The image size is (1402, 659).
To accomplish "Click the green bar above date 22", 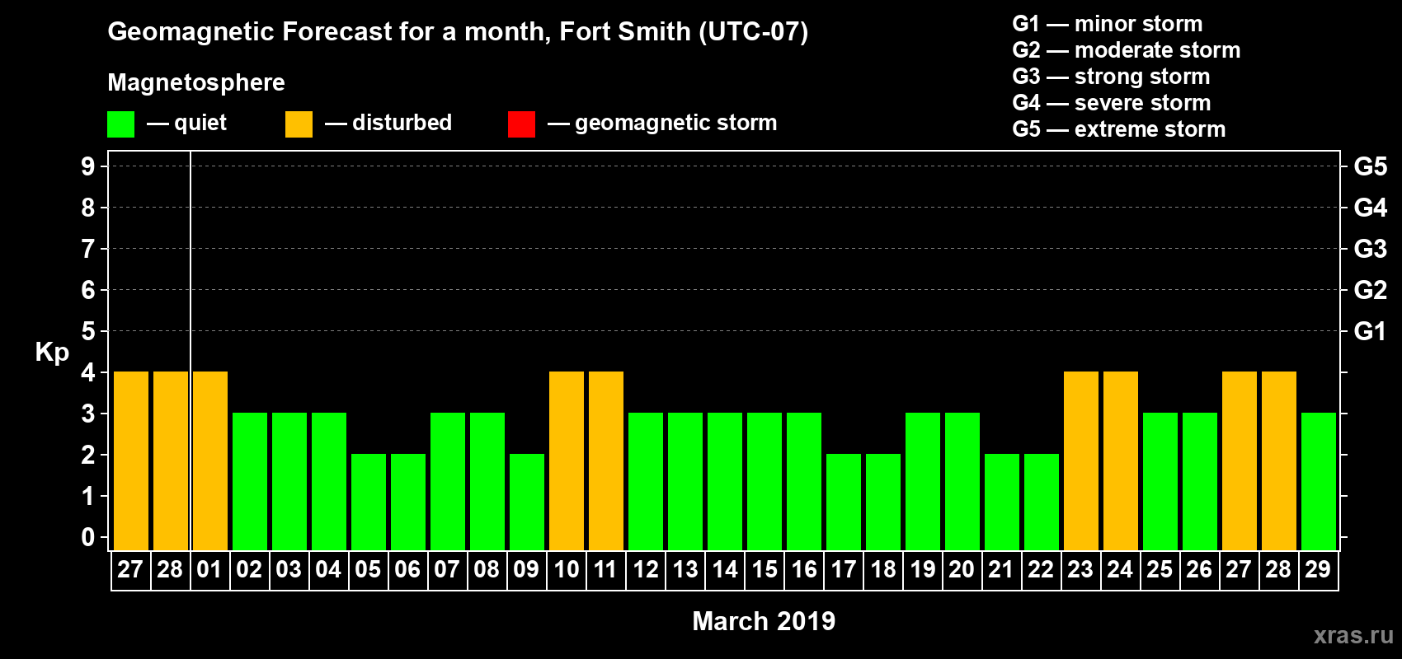I will (x=1042, y=502).
